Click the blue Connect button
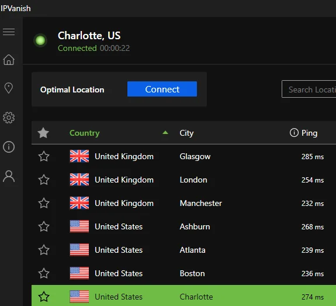 tap(162, 89)
